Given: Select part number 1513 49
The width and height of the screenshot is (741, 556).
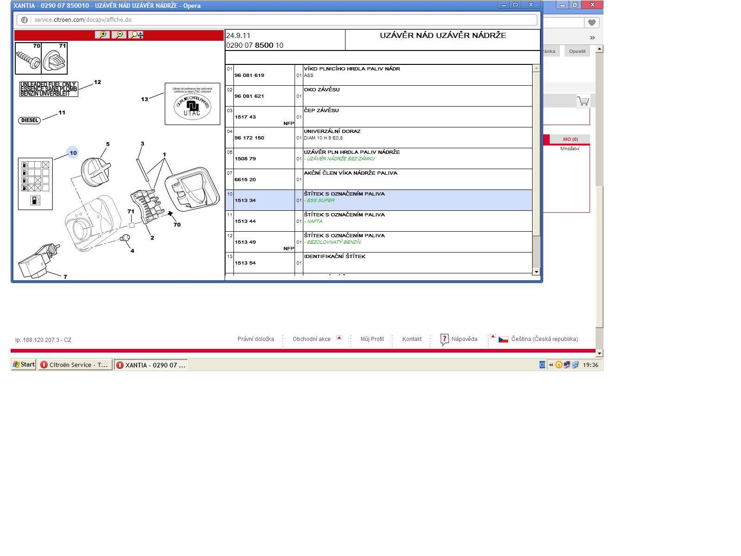Looking at the screenshot, I should [x=245, y=242].
